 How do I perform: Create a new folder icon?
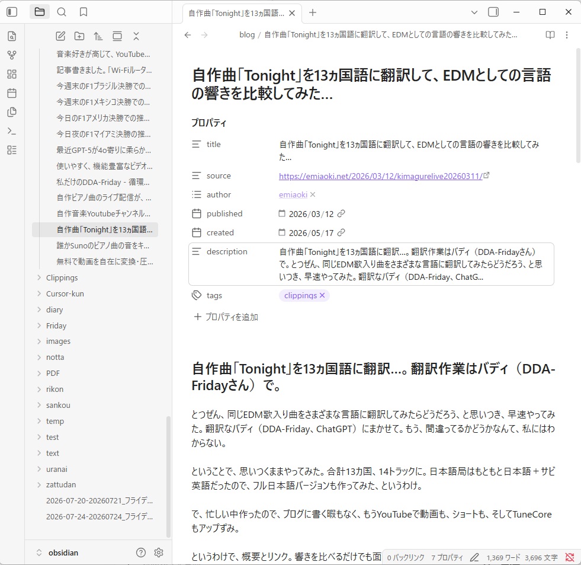point(79,36)
